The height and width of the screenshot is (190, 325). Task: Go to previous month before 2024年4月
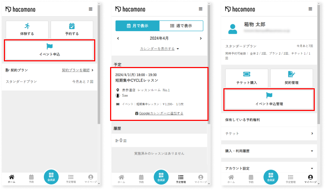coord(118,38)
